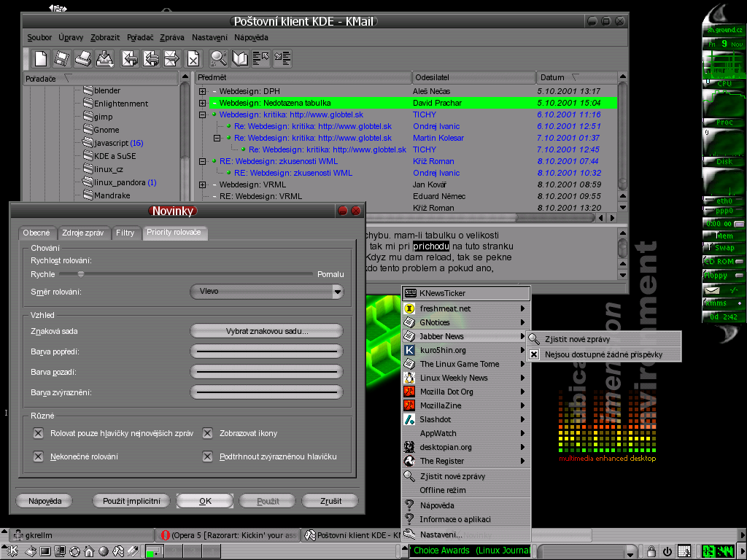The width and height of the screenshot is (747, 560).
Task: Click the Reply to all envelope icon
Action: 150,58
